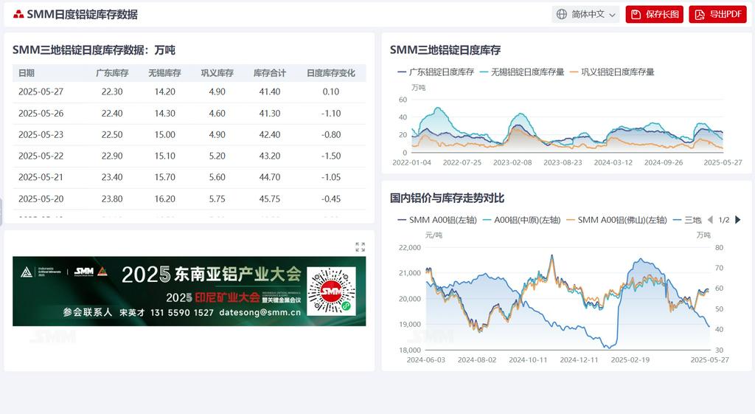This screenshot has width=755, height=414.
Task: Click the 导出PDF button
Action: click(x=717, y=15)
